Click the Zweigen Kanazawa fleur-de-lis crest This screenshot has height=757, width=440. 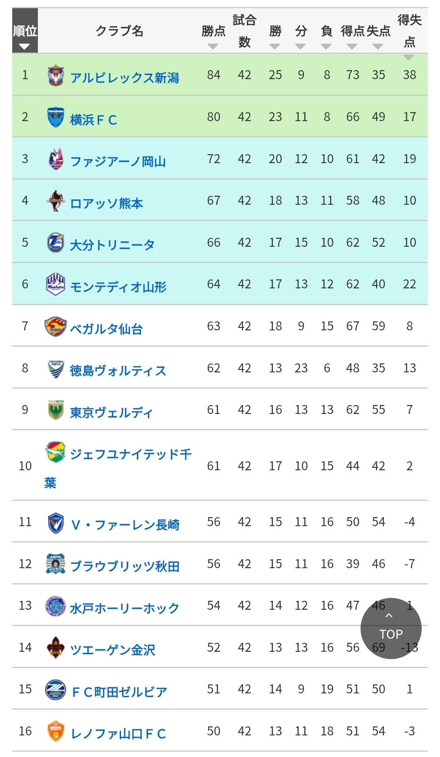point(56,648)
